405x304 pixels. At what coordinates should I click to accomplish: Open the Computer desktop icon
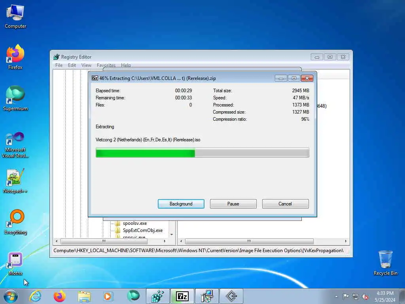point(15,17)
